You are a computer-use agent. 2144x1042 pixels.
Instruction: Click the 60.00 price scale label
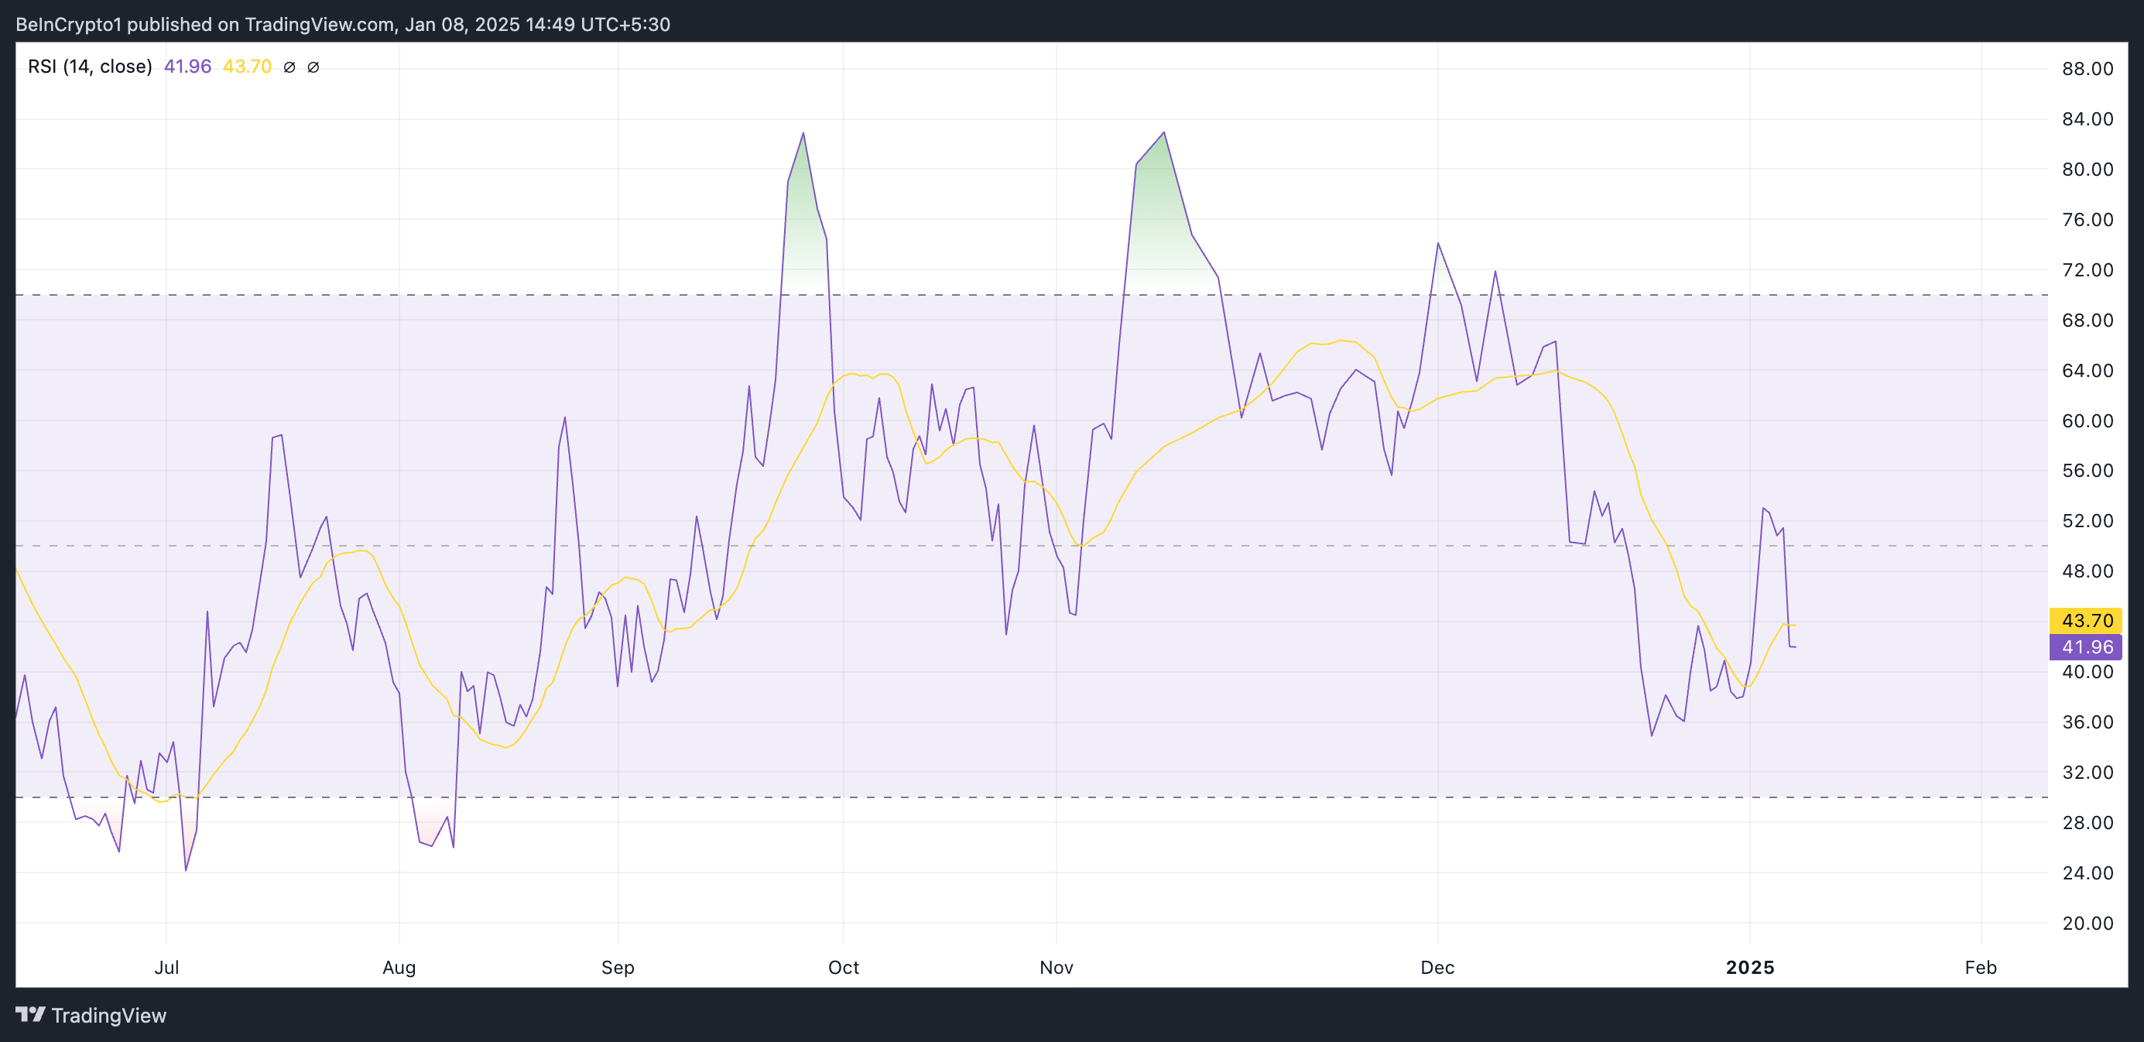2087,420
